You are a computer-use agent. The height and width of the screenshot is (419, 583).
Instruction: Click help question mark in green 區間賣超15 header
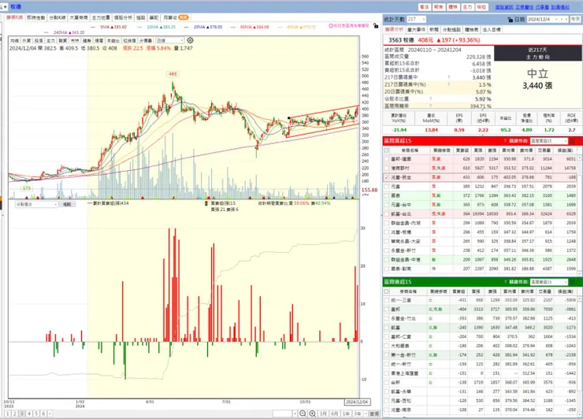tap(505, 282)
